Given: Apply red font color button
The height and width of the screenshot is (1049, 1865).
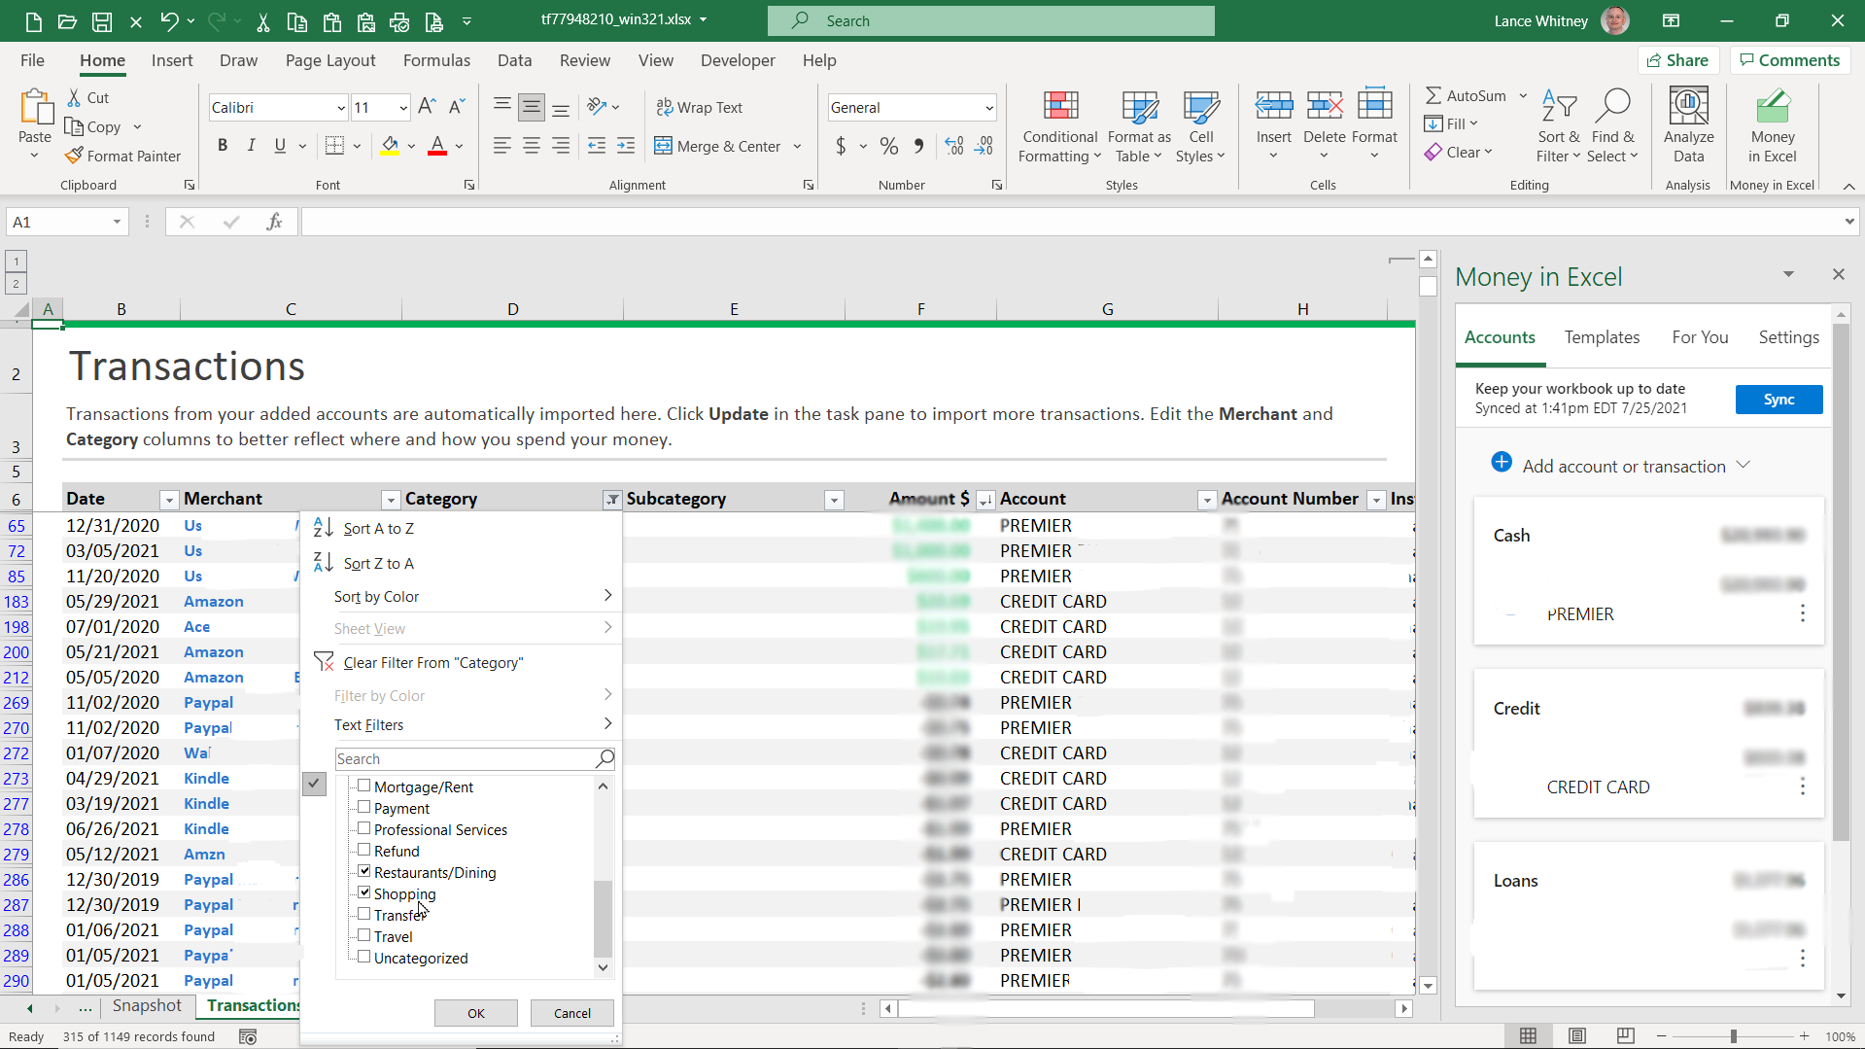Looking at the screenshot, I should 437,146.
